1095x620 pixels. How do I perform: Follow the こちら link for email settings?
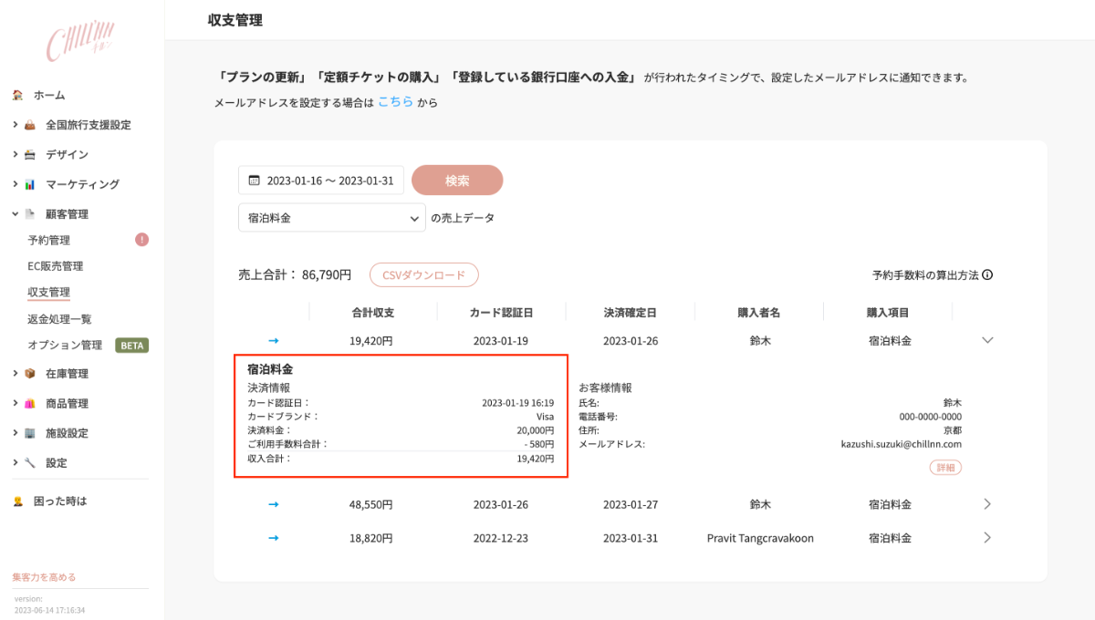[x=395, y=102]
